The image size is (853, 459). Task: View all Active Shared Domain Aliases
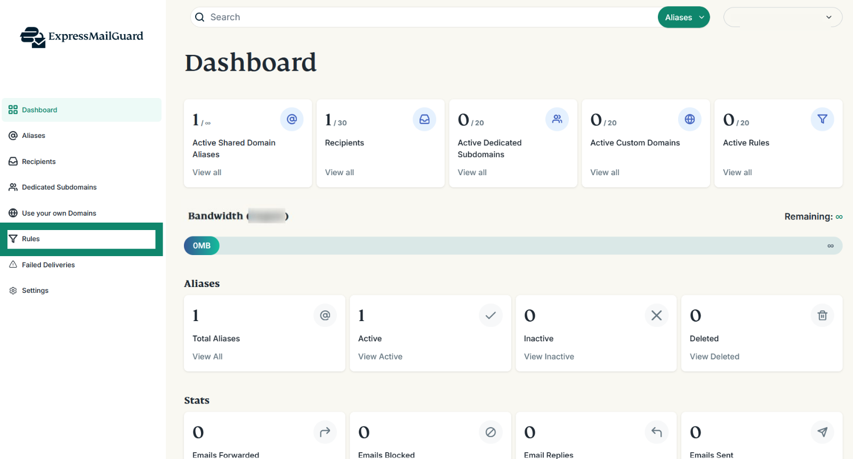pos(207,173)
